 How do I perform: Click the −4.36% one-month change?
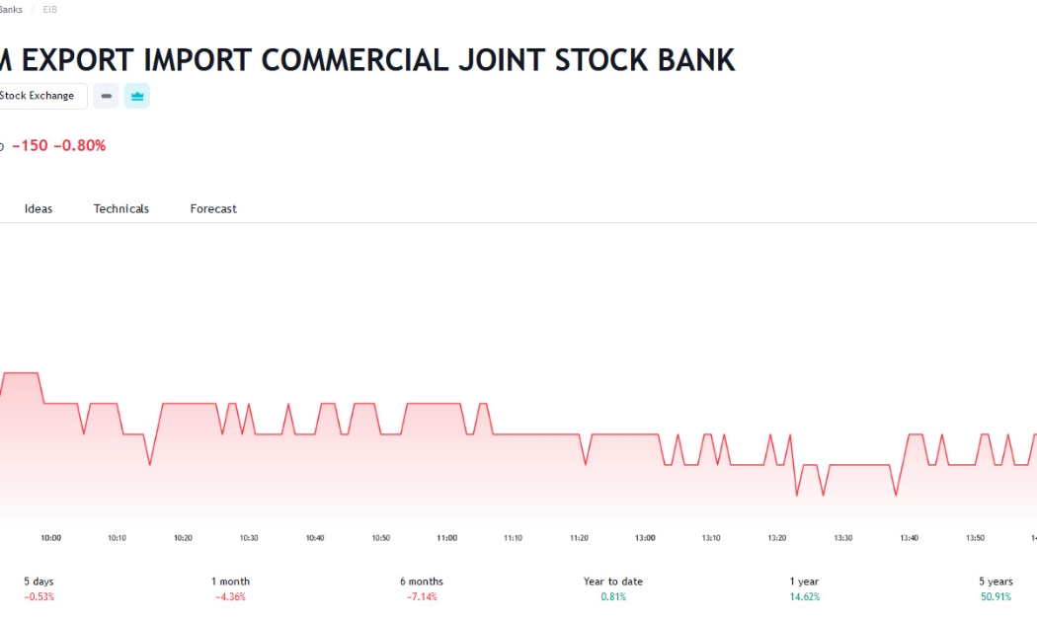(x=230, y=597)
